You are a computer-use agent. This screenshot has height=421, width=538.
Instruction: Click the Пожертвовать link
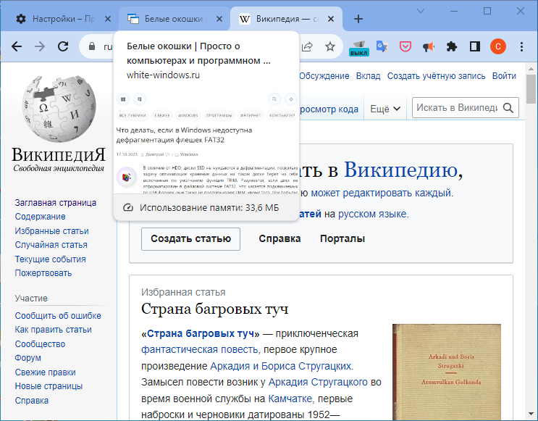coord(43,273)
